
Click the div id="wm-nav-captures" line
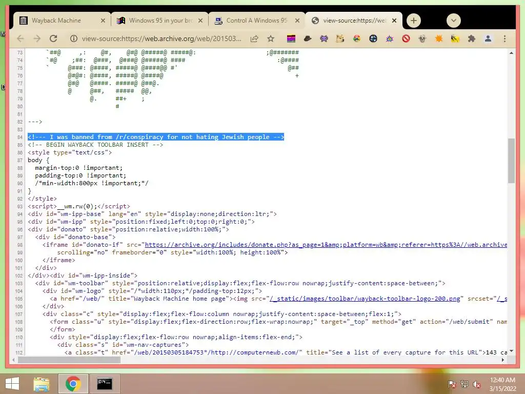[x=123, y=345]
